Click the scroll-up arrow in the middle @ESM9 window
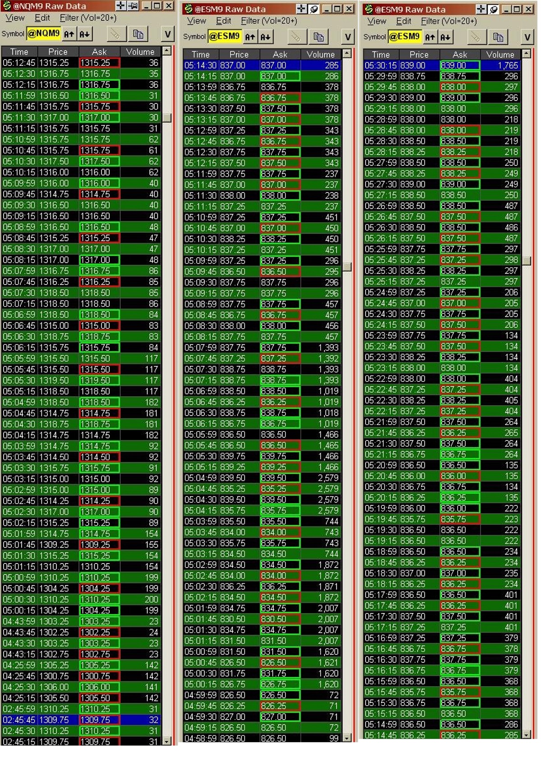 [x=347, y=54]
